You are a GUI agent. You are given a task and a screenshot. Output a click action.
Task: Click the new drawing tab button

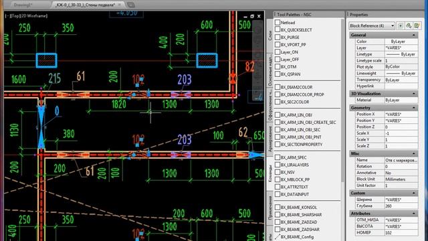pos(131,5)
